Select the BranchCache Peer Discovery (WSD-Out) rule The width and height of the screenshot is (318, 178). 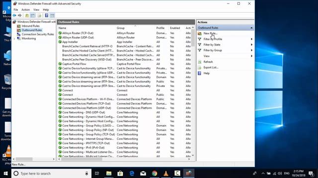click(87, 59)
